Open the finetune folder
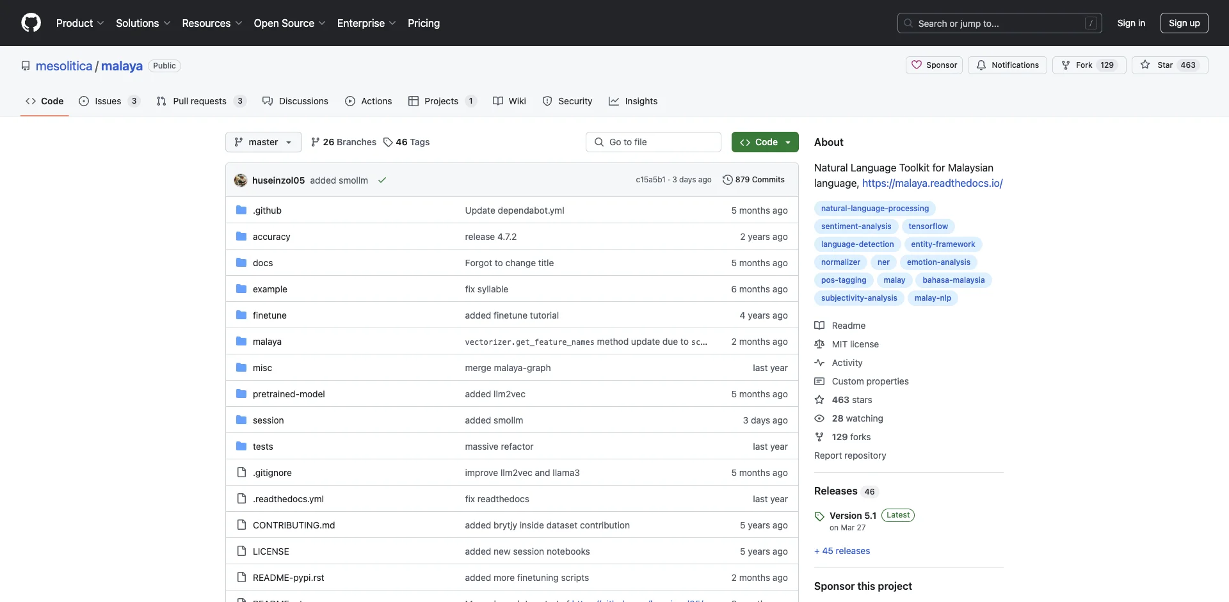Image resolution: width=1229 pixels, height=602 pixels. coord(269,315)
